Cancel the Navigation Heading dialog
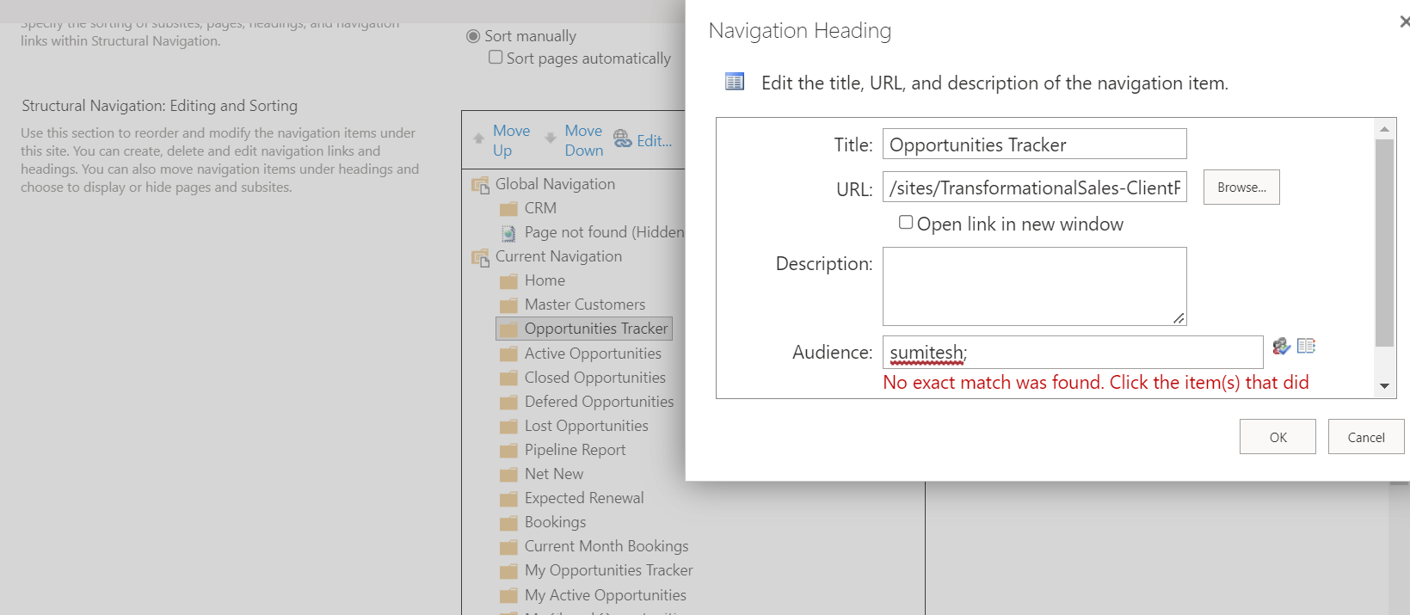 tap(1366, 437)
